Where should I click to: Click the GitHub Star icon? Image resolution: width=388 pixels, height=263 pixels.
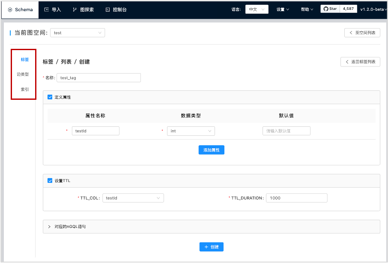click(326, 9)
